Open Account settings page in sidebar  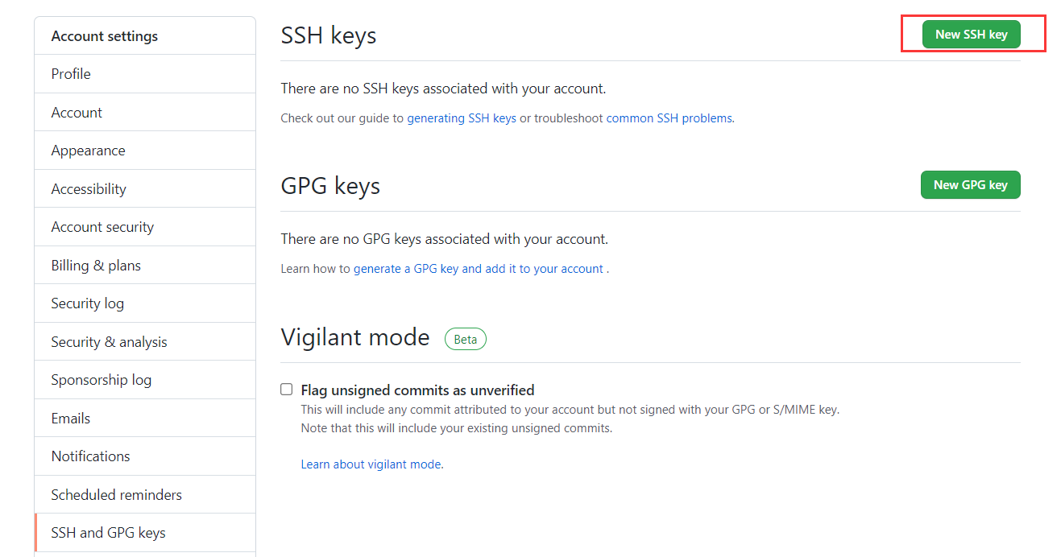point(77,113)
